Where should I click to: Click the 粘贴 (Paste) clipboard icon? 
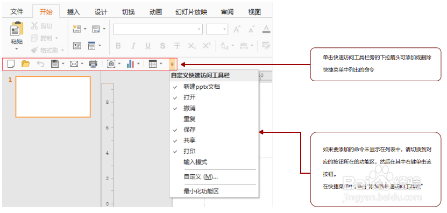[17, 29]
